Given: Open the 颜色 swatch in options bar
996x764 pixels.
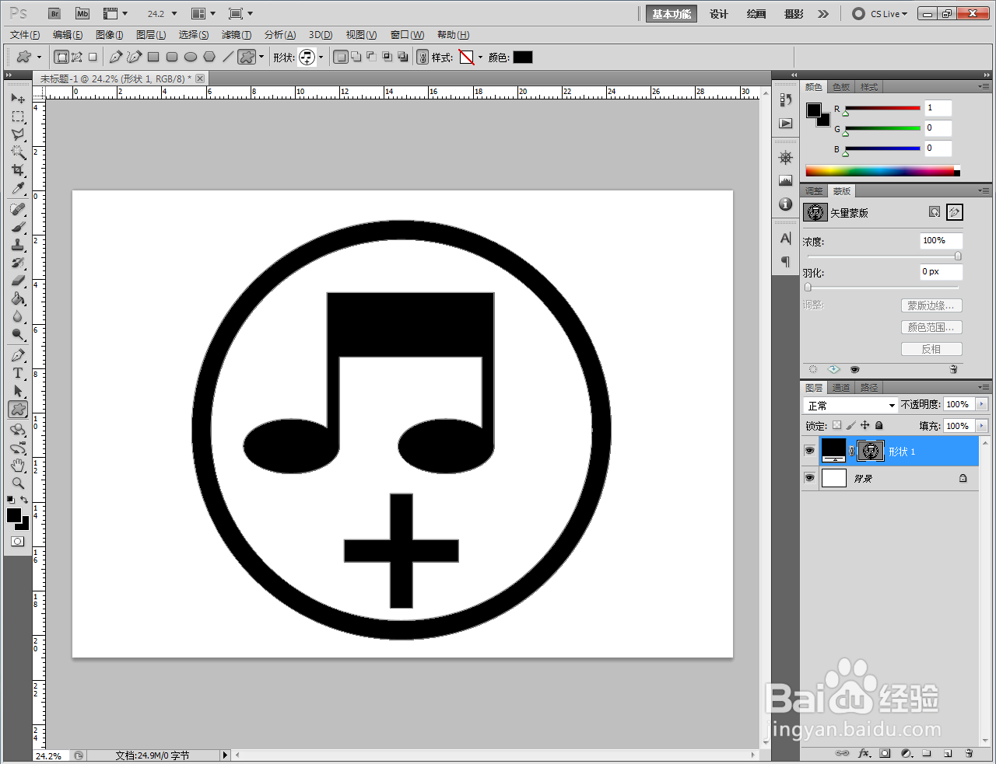Looking at the screenshot, I should click(523, 57).
